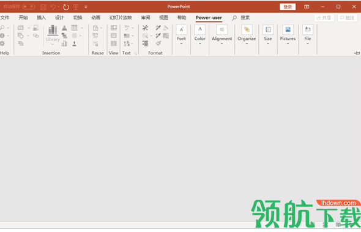Open the dropdown arrow beside the Undo icon
The image size is (361, 232).
(58, 7)
